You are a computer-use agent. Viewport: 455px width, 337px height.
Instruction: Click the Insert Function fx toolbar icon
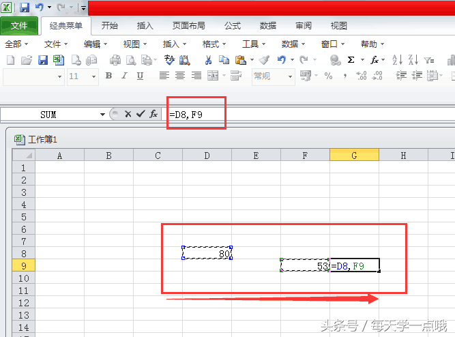[375, 60]
